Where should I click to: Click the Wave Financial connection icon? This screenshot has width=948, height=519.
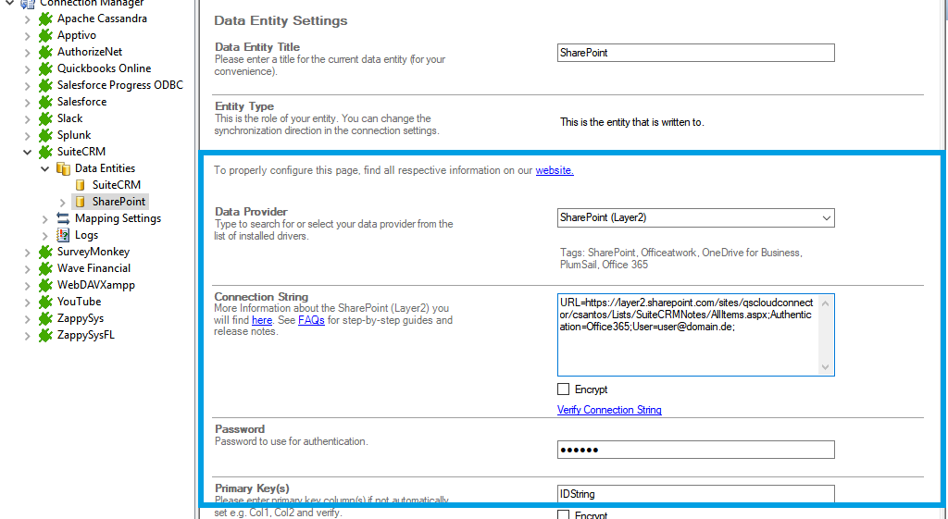pos(44,268)
